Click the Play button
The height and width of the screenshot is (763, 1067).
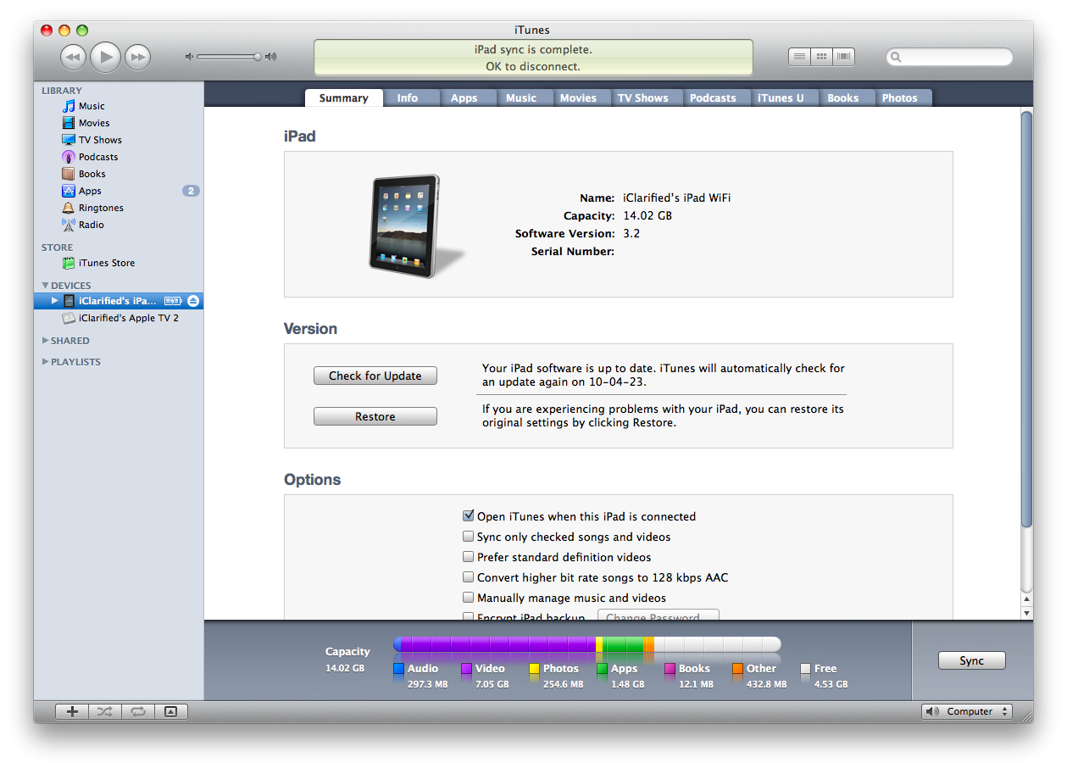pyautogui.click(x=105, y=57)
